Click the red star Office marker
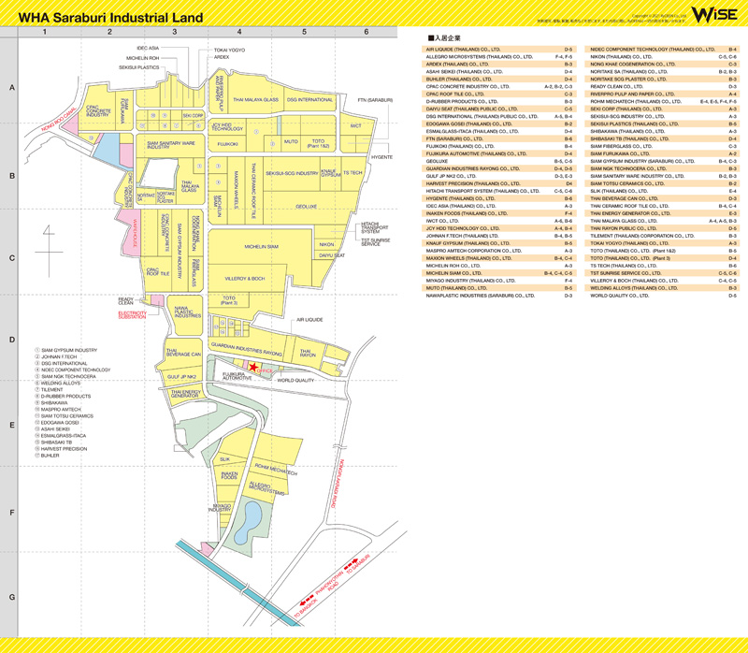Viewport: 748px width, 653px height. pyautogui.click(x=253, y=367)
